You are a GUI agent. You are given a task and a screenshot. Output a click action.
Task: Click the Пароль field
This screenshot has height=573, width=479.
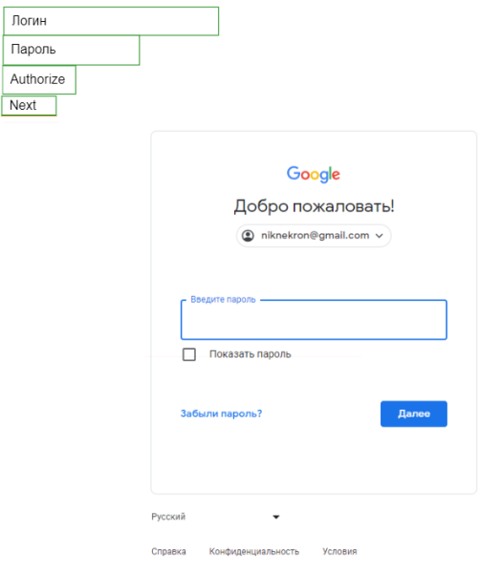click(72, 50)
